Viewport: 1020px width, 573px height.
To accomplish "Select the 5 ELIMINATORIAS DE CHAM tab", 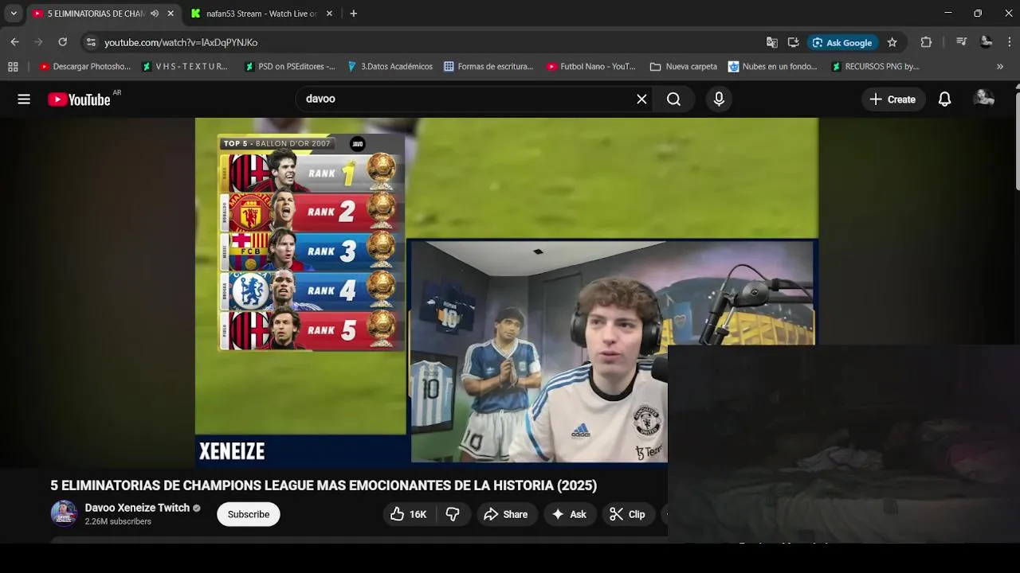I will [x=96, y=14].
